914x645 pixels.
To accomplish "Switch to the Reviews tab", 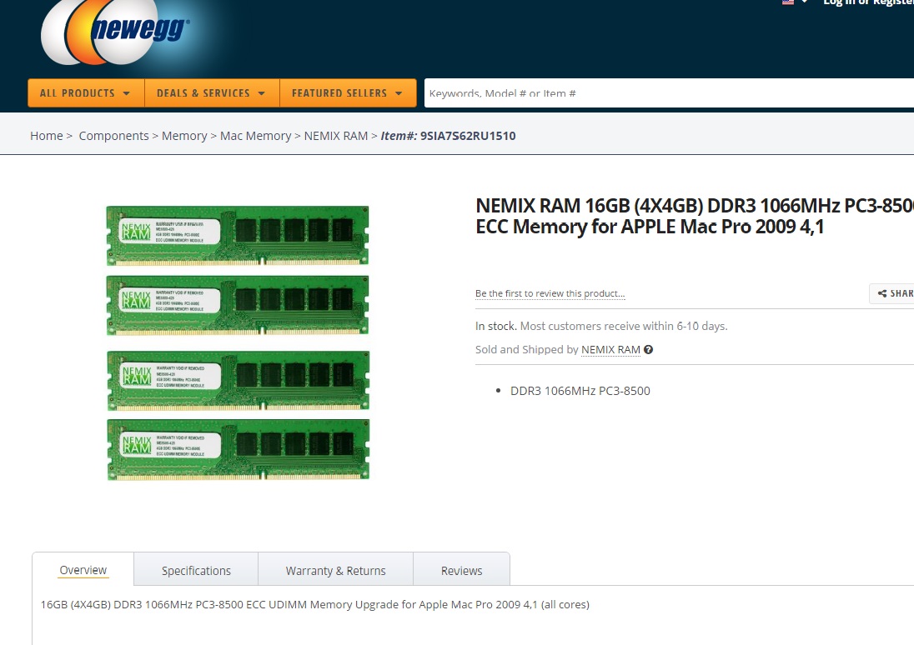I will pyautogui.click(x=462, y=571).
